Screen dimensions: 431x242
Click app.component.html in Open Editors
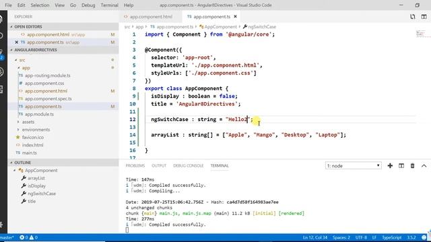pos(48,34)
